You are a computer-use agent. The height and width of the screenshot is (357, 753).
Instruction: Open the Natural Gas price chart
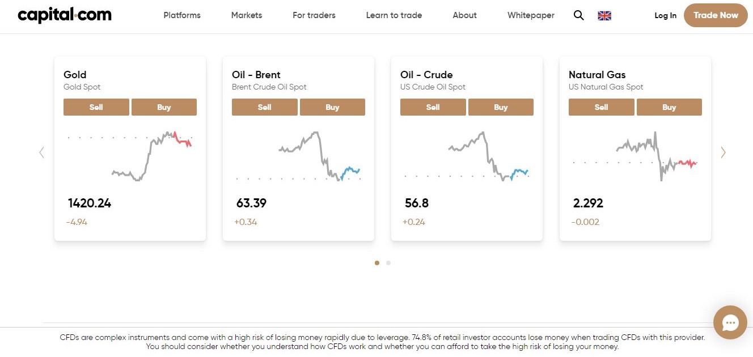click(635, 156)
